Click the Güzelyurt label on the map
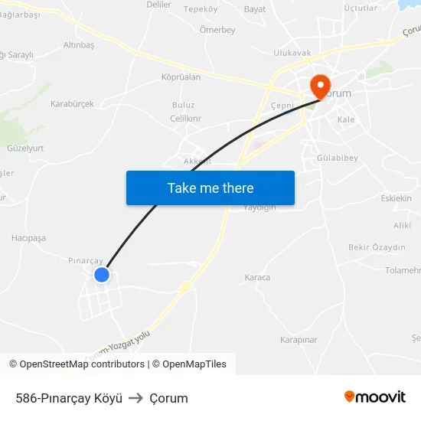This screenshot has height=421, width=421. 25,148
